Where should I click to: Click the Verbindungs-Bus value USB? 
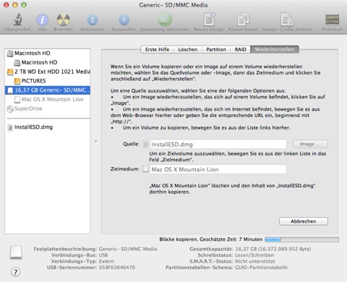pyautogui.click(x=103, y=255)
